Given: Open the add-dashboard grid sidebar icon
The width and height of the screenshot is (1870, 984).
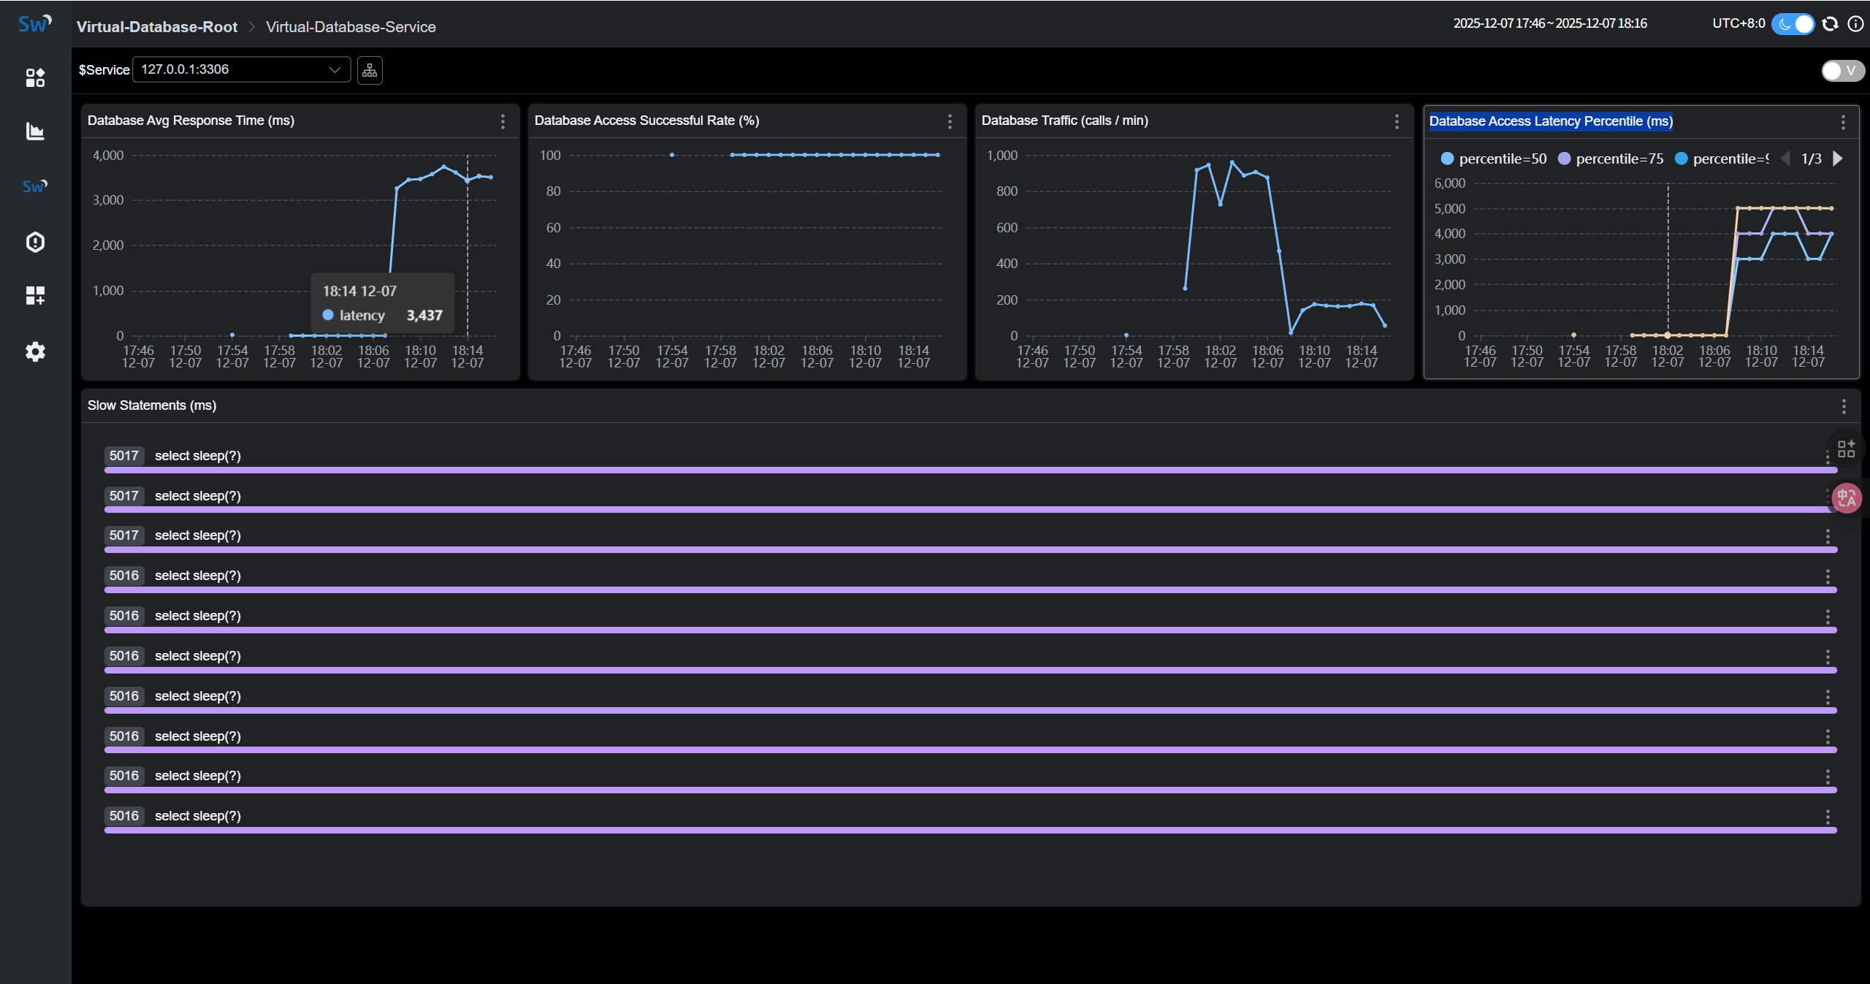Looking at the screenshot, I should 35,295.
